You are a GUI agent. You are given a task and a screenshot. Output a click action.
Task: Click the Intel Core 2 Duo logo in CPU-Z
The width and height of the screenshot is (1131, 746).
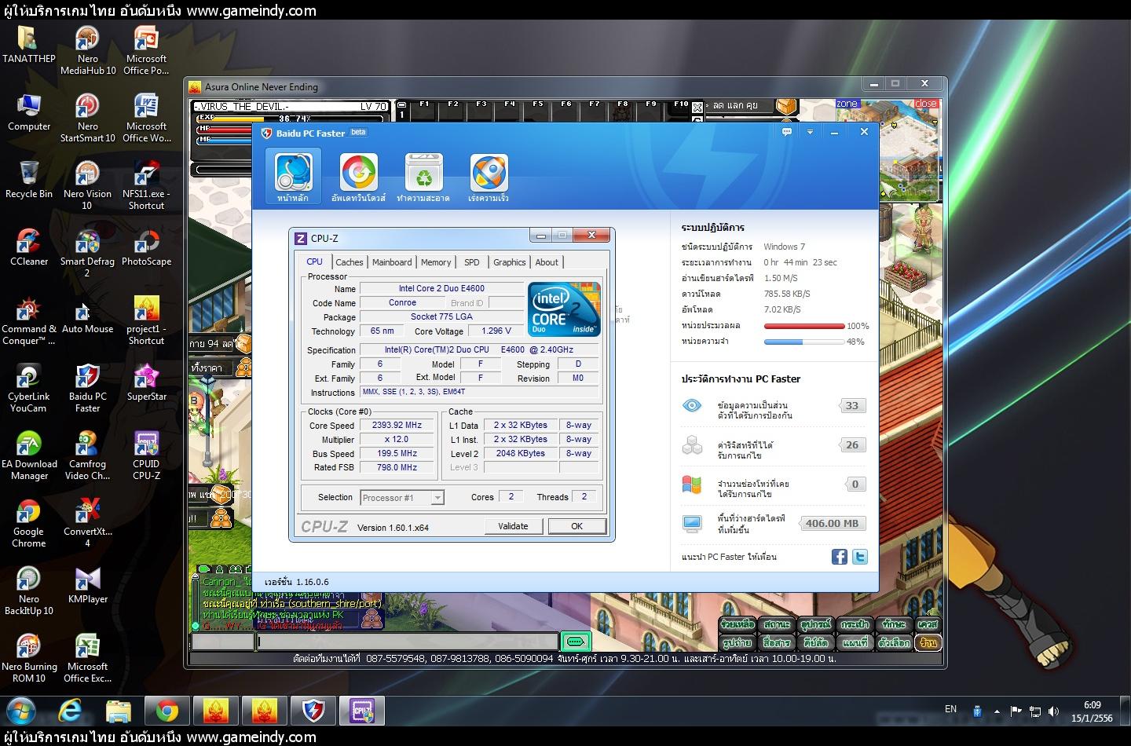pyautogui.click(x=565, y=309)
